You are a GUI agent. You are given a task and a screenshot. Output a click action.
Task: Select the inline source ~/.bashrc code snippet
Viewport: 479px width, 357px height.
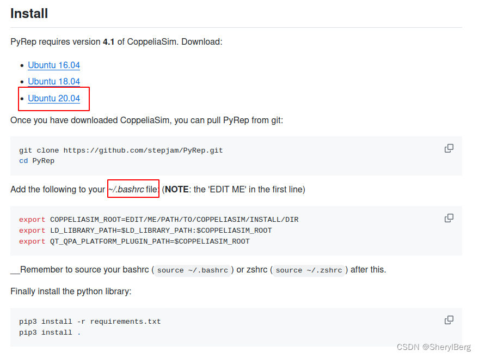192,270
